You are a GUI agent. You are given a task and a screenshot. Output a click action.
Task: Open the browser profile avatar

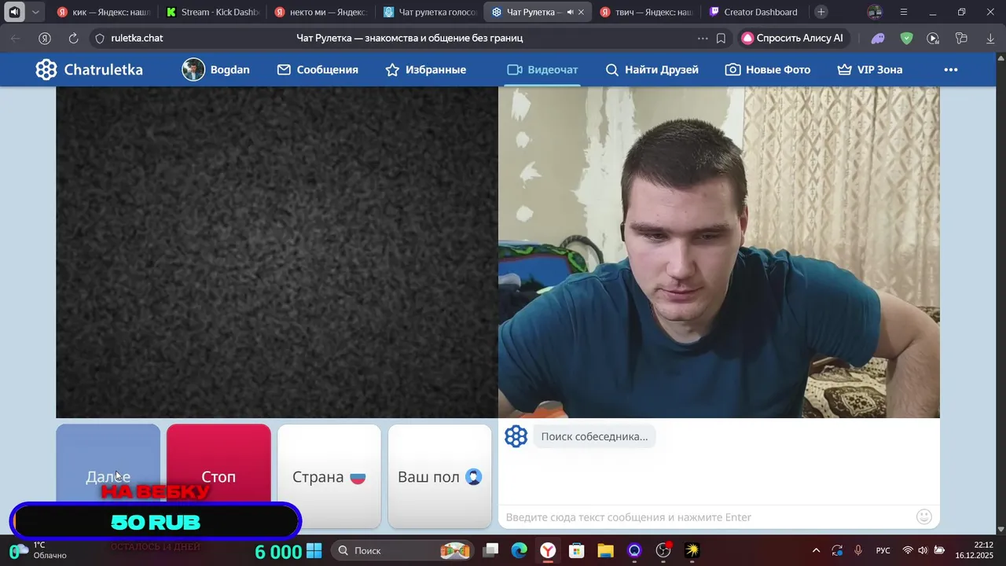(x=875, y=12)
